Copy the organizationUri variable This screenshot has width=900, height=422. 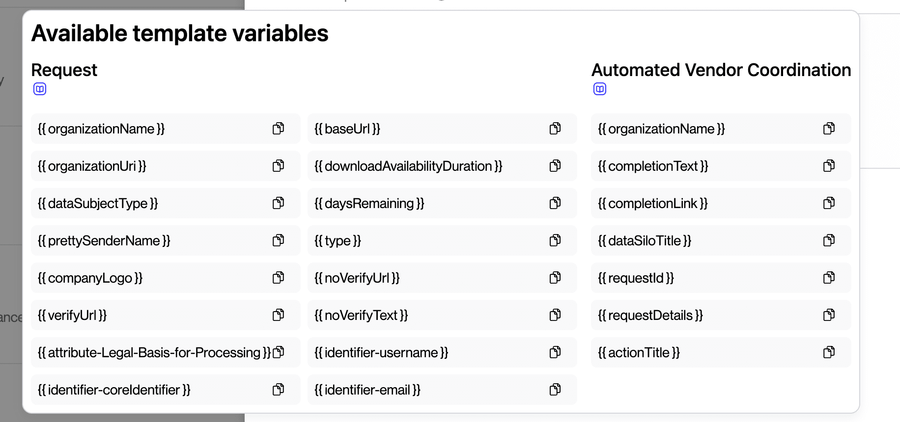[278, 166]
